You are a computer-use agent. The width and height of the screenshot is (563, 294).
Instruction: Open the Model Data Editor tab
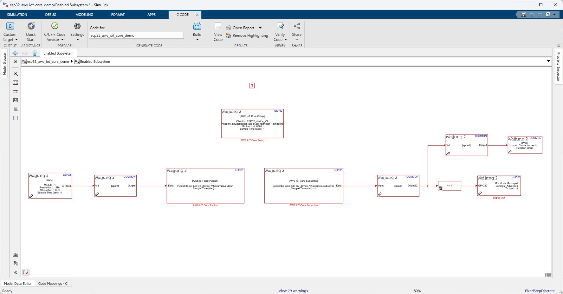(18, 284)
